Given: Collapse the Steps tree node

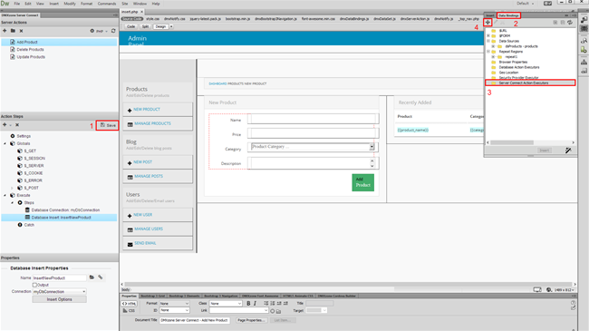Looking at the screenshot, I should (x=13, y=203).
